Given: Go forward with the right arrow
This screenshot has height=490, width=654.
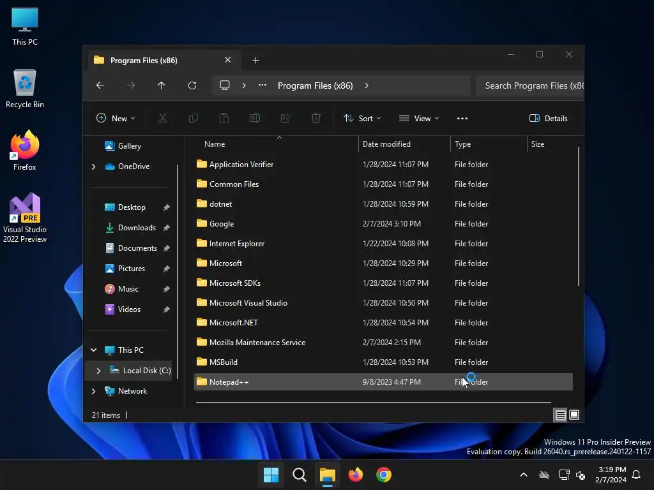Looking at the screenshot, I should [131, 85].
